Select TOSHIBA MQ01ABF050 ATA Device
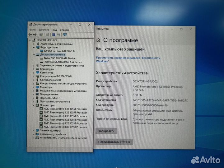The width and height of the screenshot is (224, 168). (x=63, y=62)
